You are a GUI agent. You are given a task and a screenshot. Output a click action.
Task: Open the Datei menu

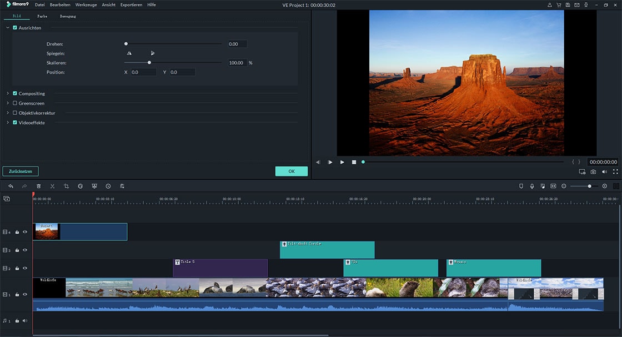point(39,5)
